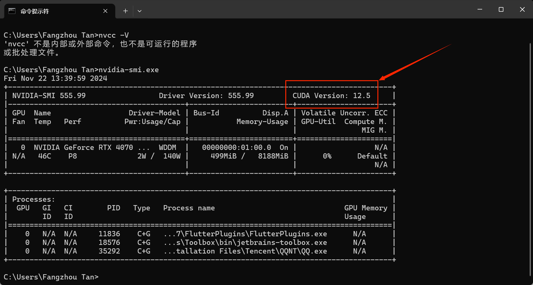Click the GPU-Util header text
The height and width of the screenshot is (285, 533).
(x=319, y=122)
